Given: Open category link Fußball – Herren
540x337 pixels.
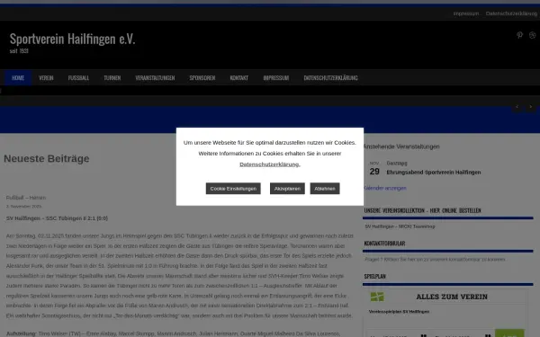Looking at the screenshot, I should (x=26, y=198).
